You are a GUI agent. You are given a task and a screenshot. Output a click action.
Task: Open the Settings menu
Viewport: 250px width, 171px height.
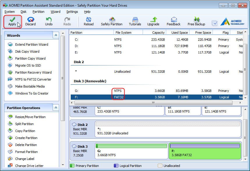point(72,12)
